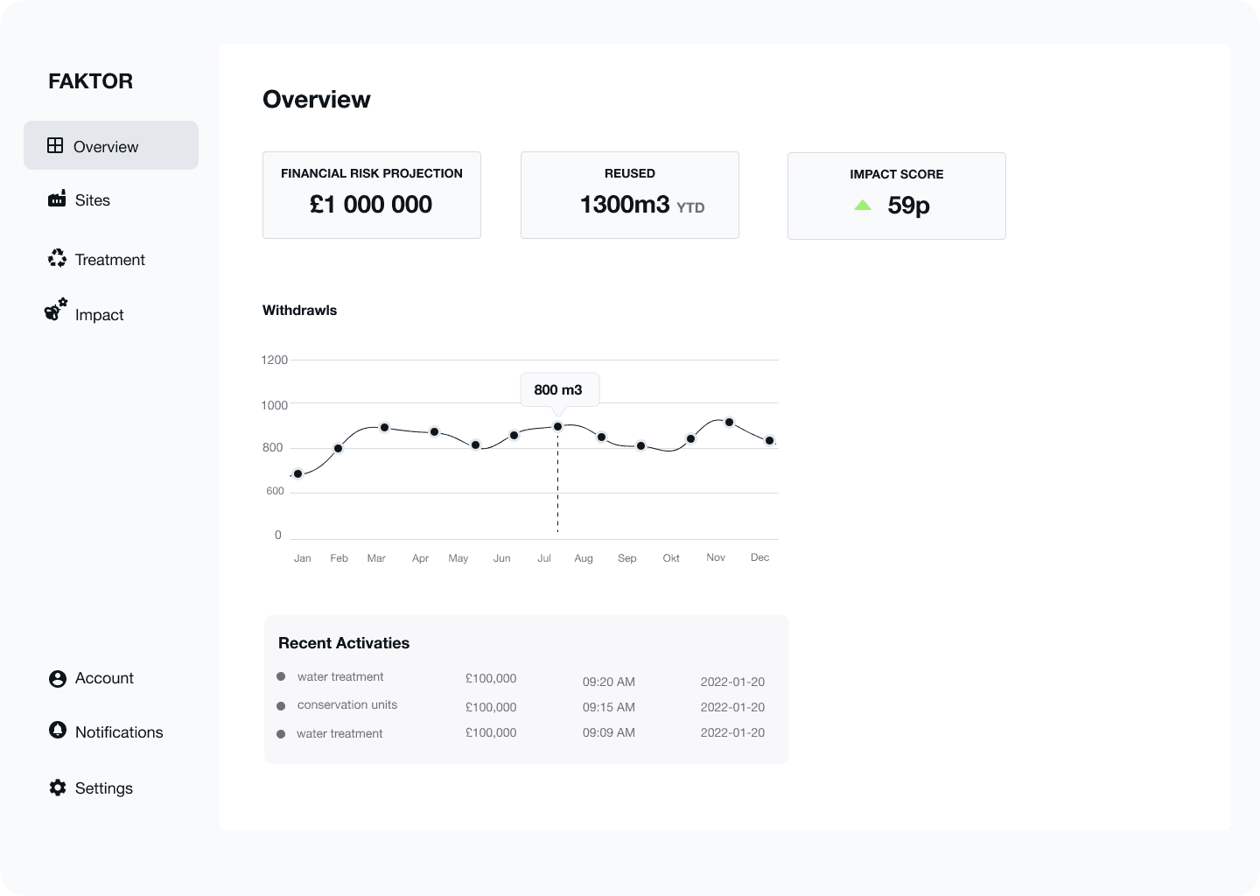Viewport: 1260px width, 896px height.
Task: Click the Settings gear icon
Action: 58,787
